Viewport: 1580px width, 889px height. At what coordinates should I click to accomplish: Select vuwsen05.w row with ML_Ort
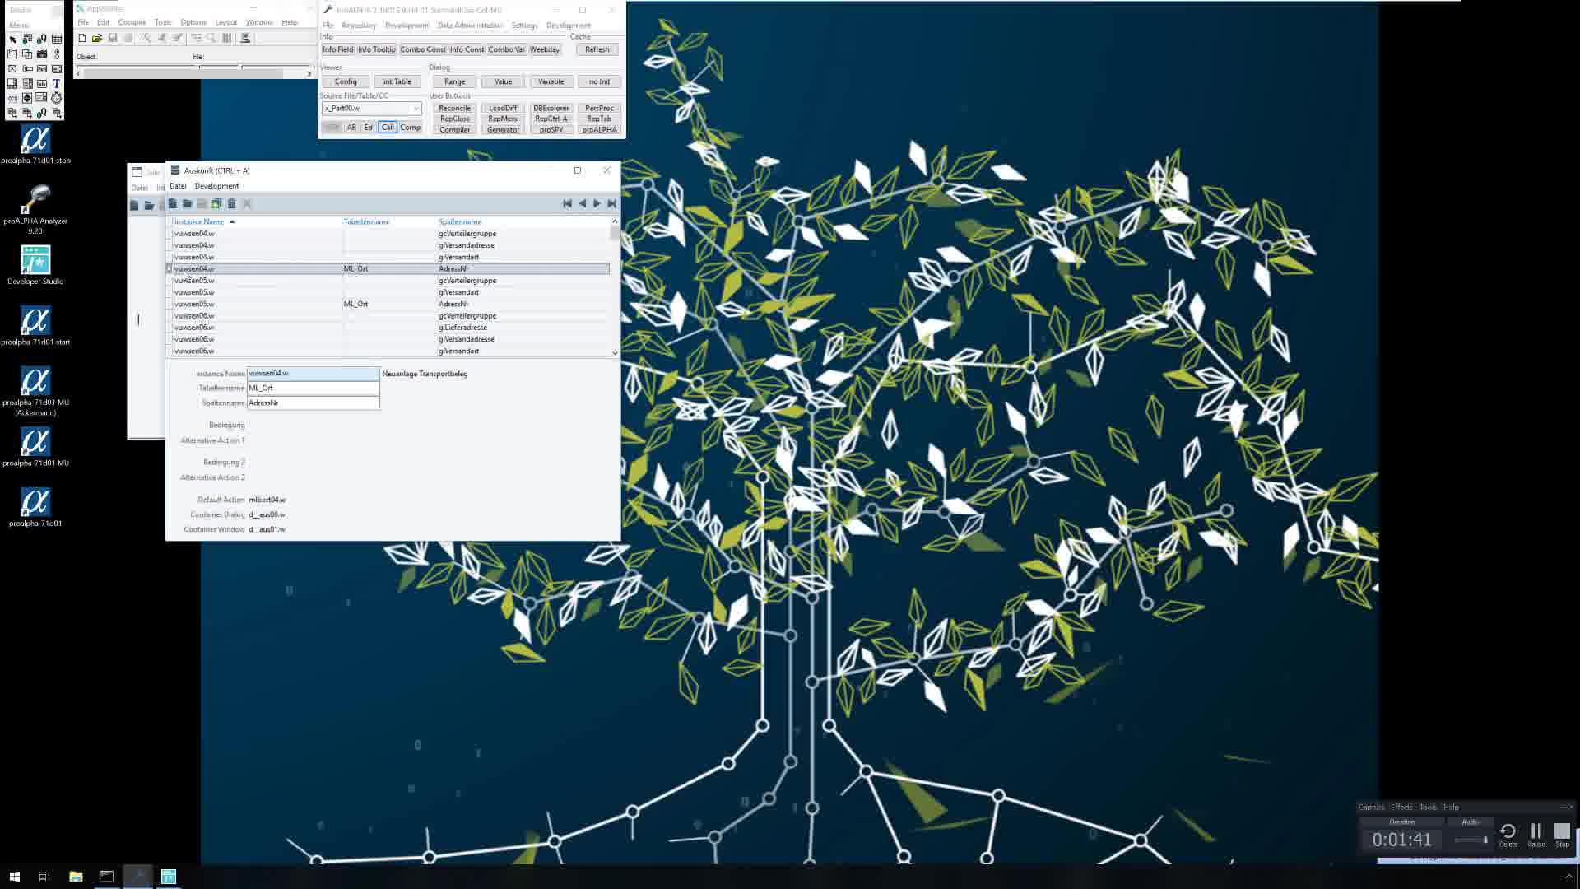(388, 304)
